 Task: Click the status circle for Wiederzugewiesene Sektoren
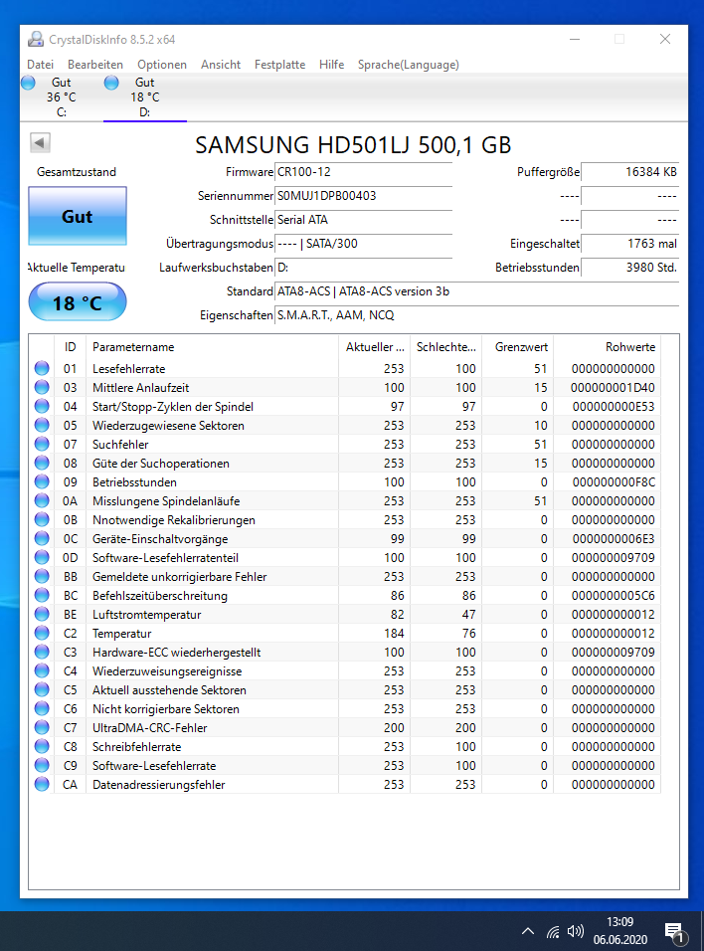42,425
